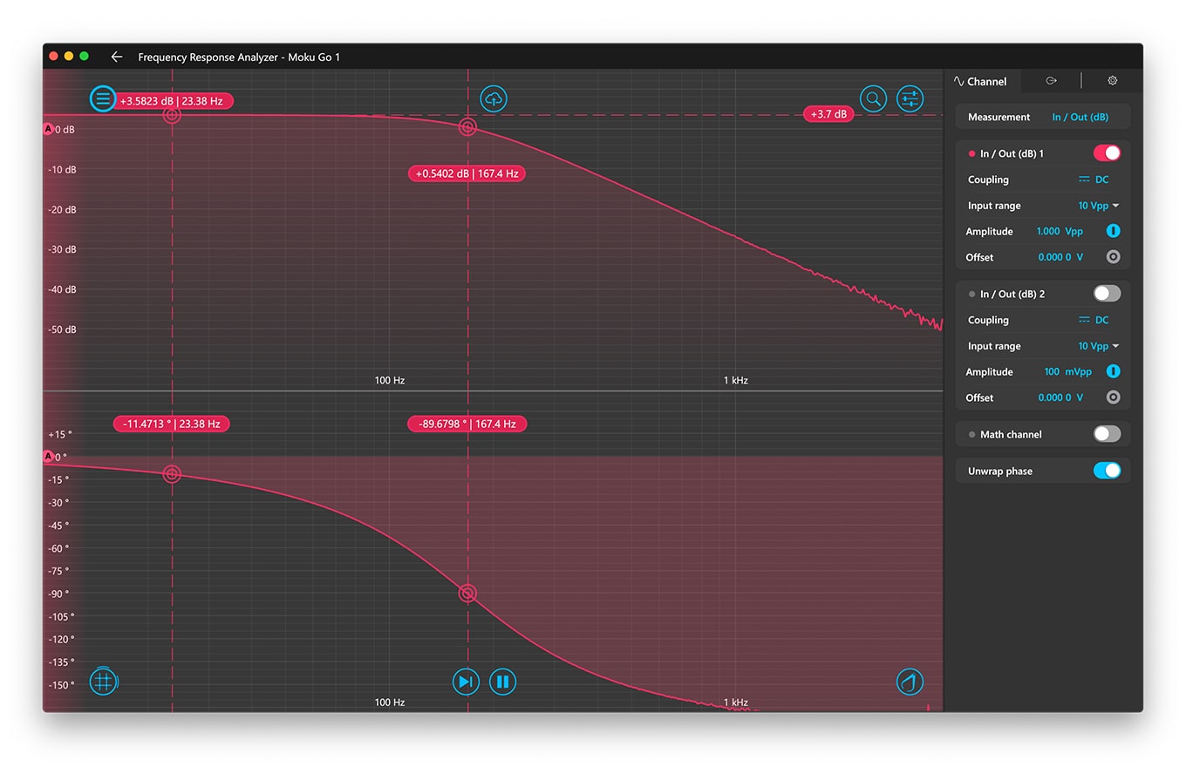Select the 167.4 Hz magnitude cursor marker
Screen dimensions: 1186x774
[467, 127]
